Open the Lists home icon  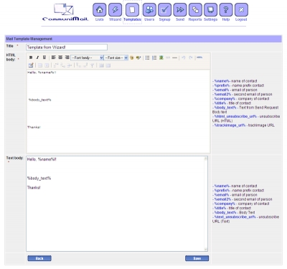100,10
